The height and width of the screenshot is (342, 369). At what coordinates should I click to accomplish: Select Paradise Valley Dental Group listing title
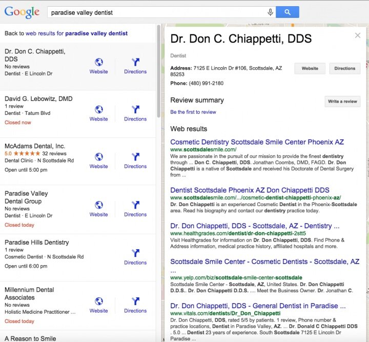tap(26, 197)
